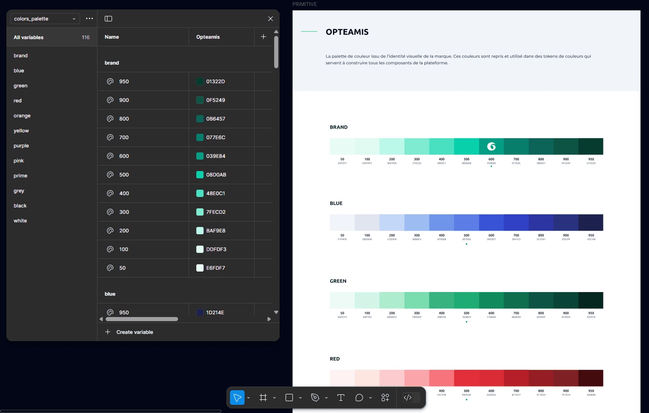This screenshot has height=413, width=649.
Task: Click scroll down arrow of variables table
Action: 276,312
